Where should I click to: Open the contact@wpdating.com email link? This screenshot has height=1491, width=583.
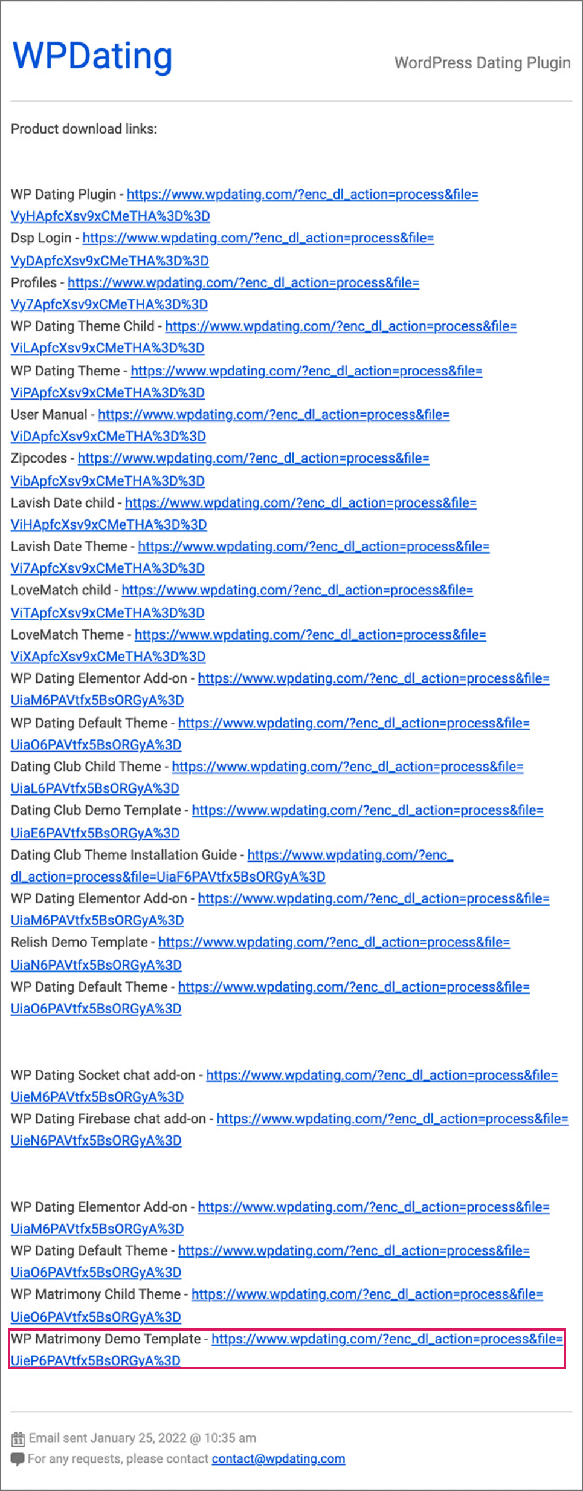pos(279,1459)
